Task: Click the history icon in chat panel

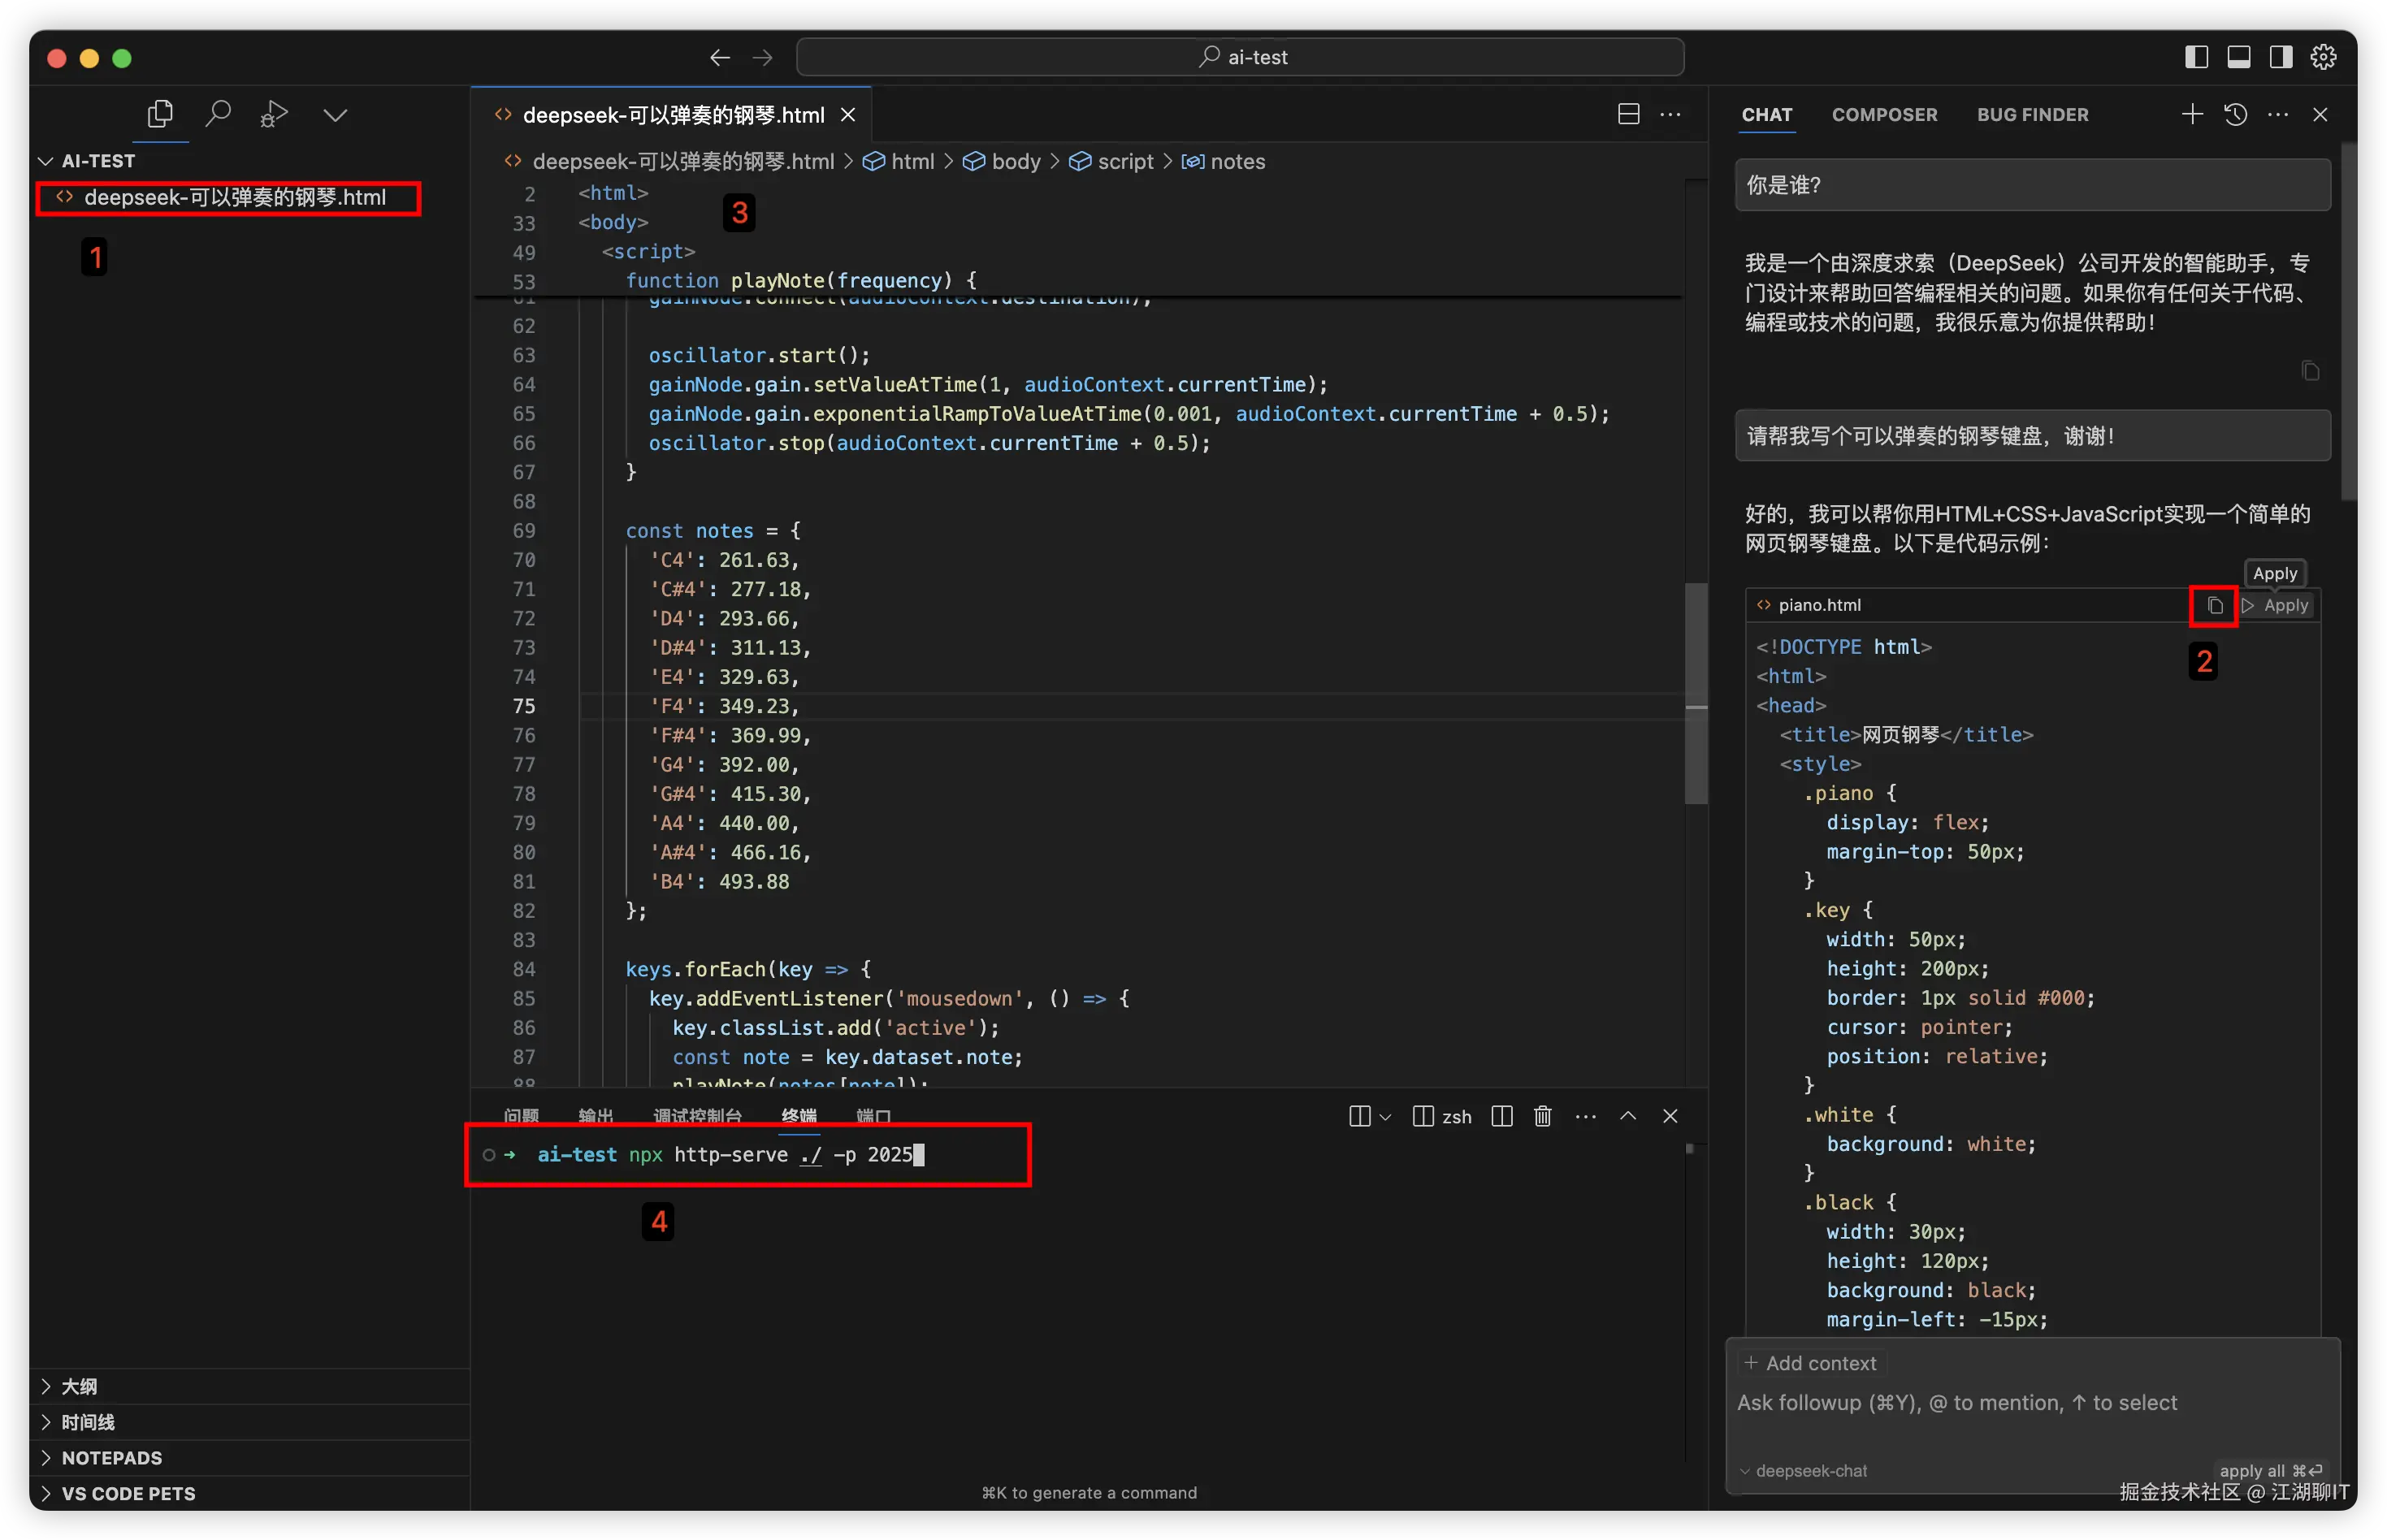Action: 2236,114
